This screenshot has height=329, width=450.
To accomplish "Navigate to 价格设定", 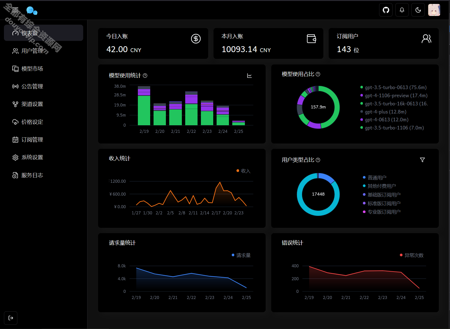I will point(43,122).
